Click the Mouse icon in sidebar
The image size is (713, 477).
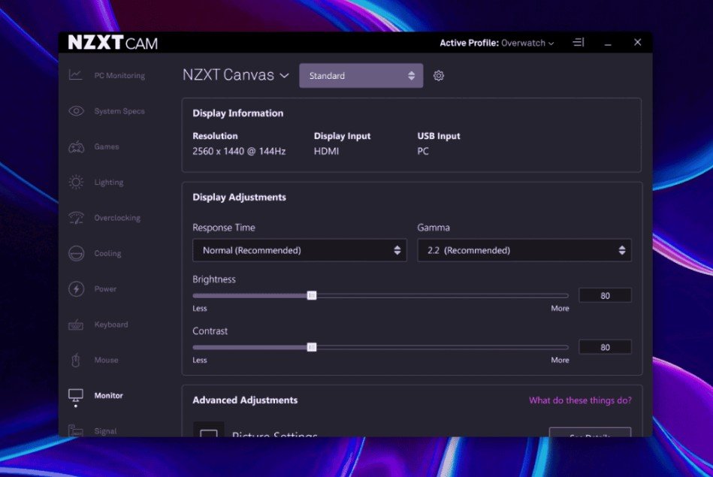pos(76,360)
